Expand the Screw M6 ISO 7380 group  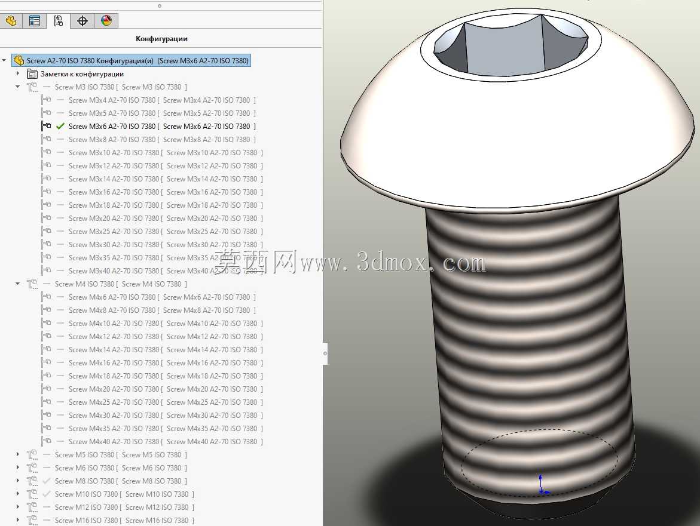[x=18, y=467]
